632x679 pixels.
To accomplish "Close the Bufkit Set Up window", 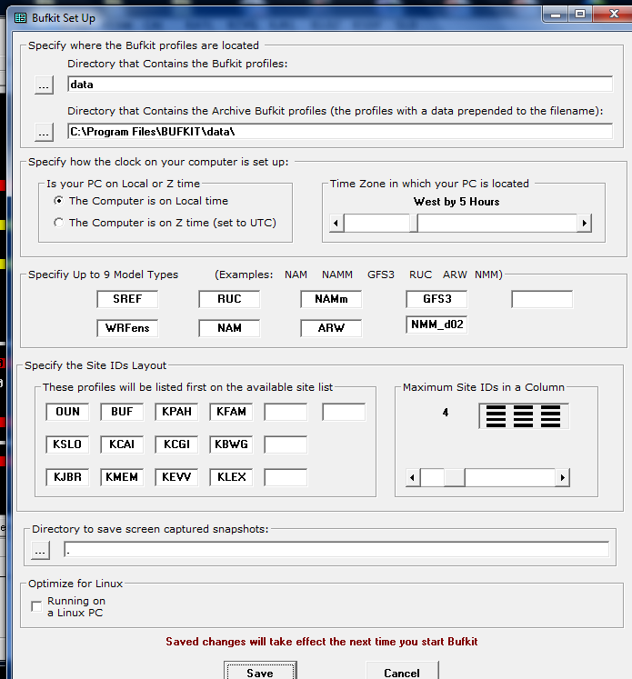I will (614, 15).
